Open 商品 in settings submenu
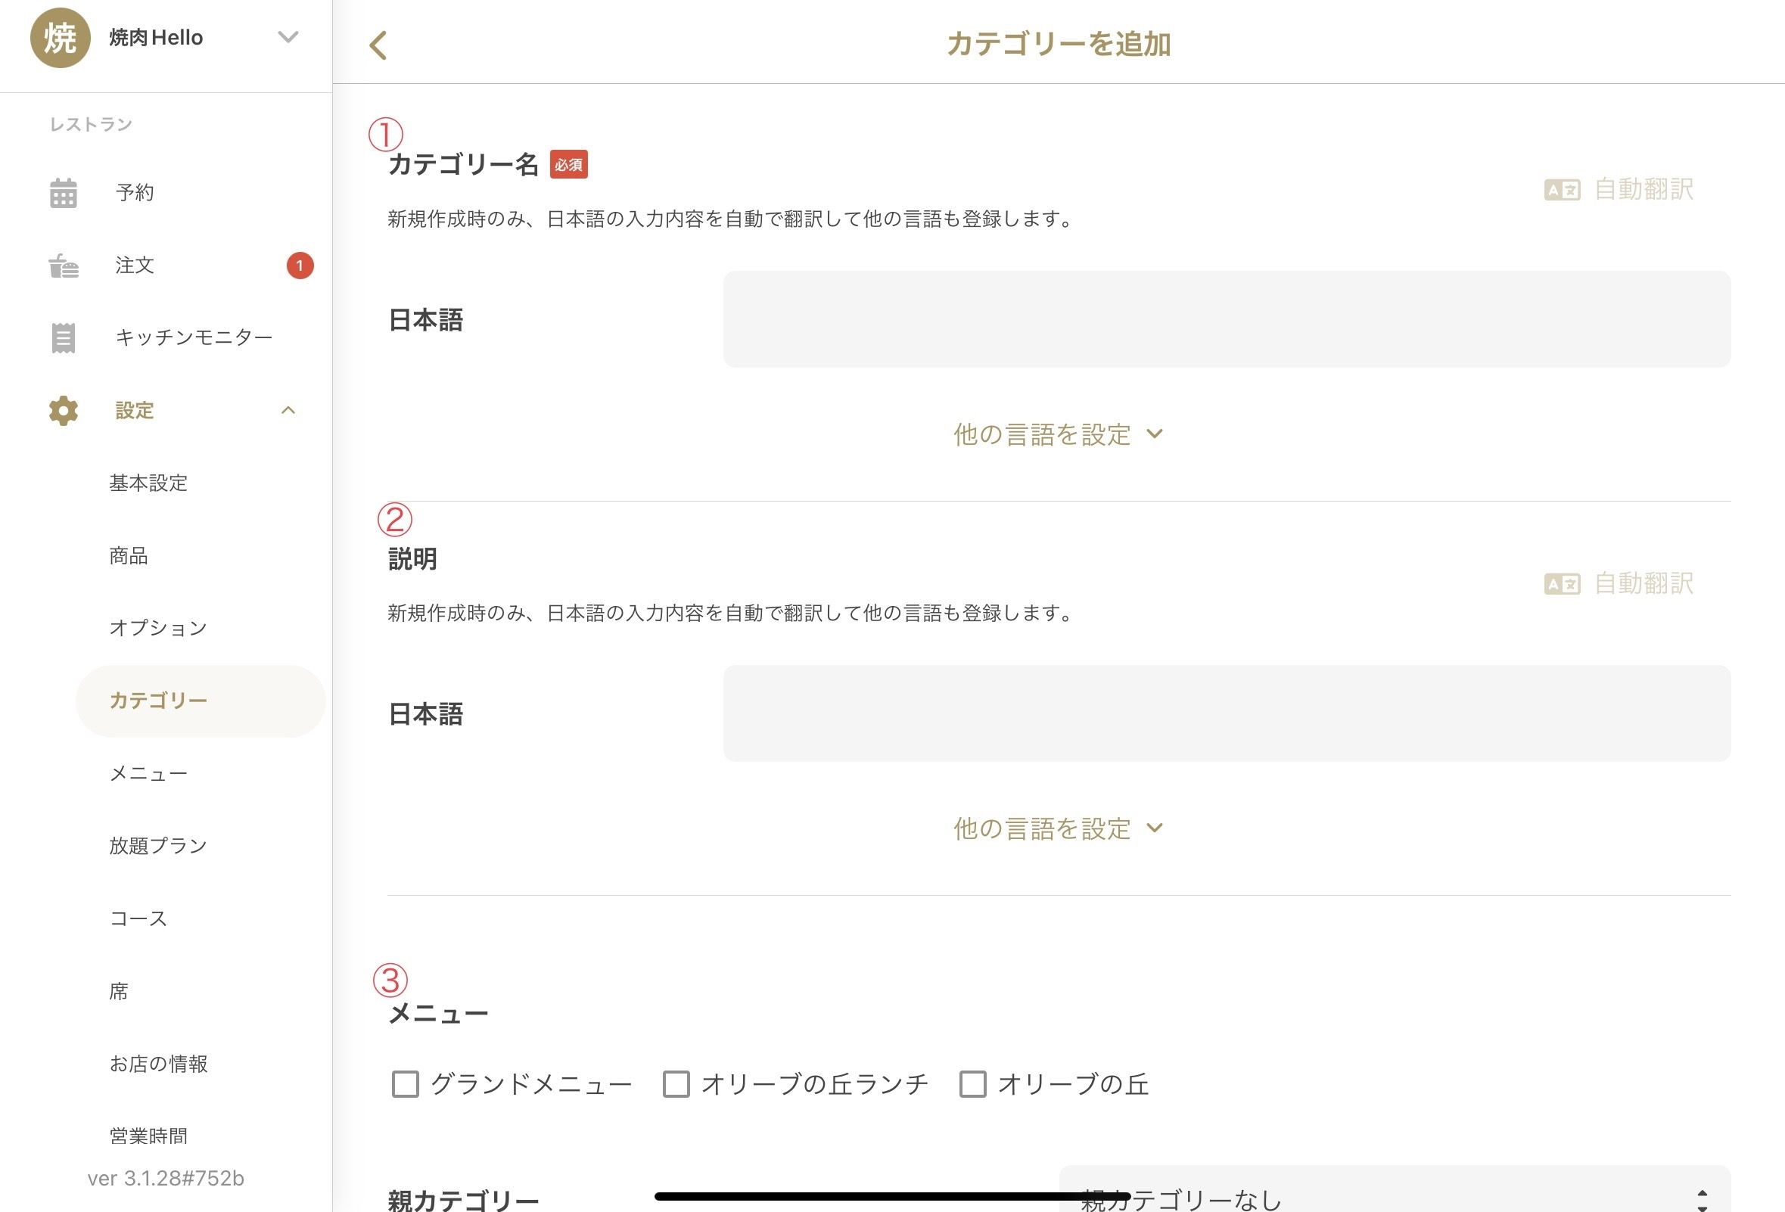The height and width of the screenshot is (1212, 1785). 129,555
